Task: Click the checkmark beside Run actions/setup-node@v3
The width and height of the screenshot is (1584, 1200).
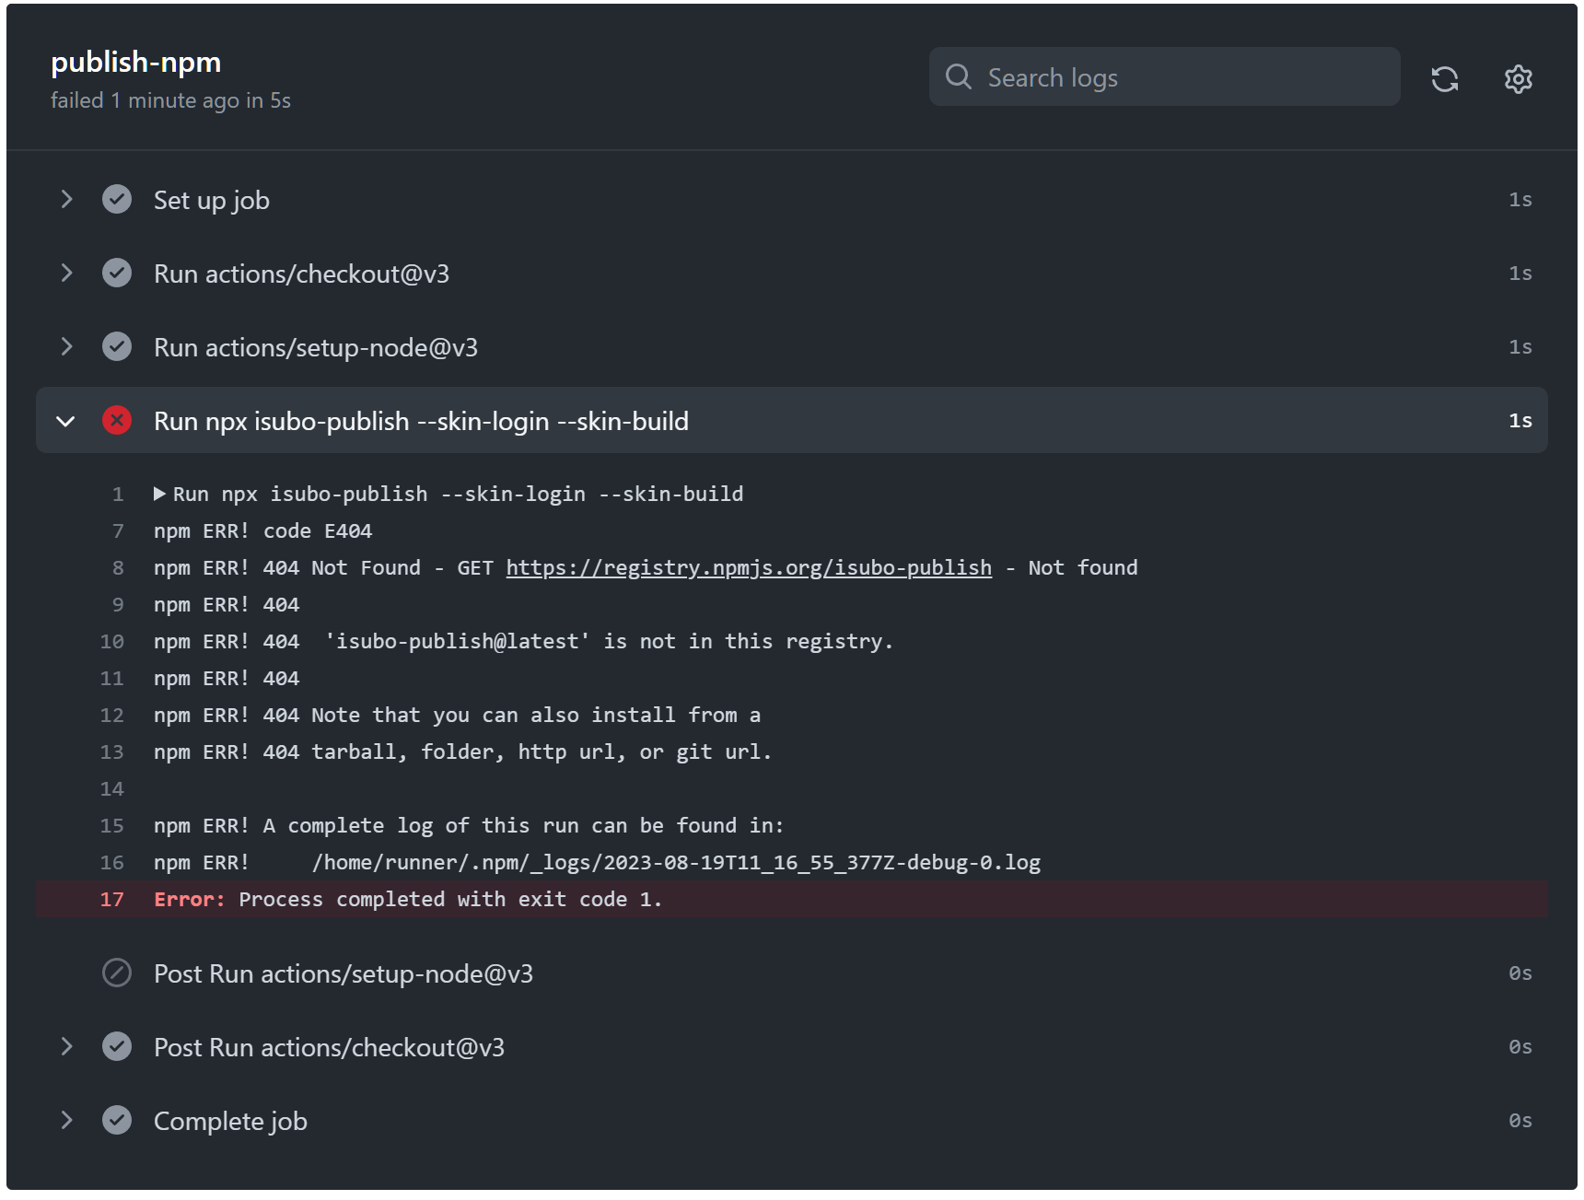Action: click(117, 346)
